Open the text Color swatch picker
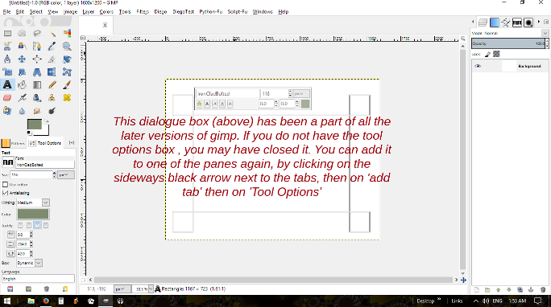The height and width of the screenshot is (307, 551). (x=33, y=214)
